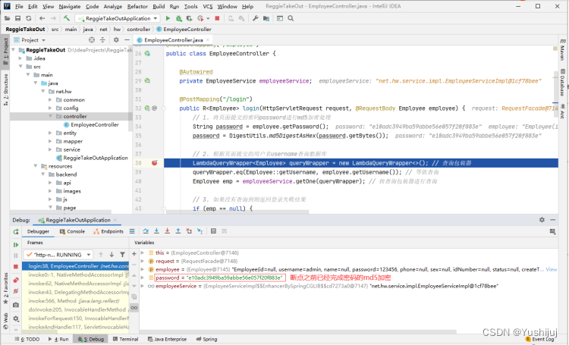The height and width of the screenshot is (345, 569).
Task: Open the TODO tool window
Action: coord(27,339)
